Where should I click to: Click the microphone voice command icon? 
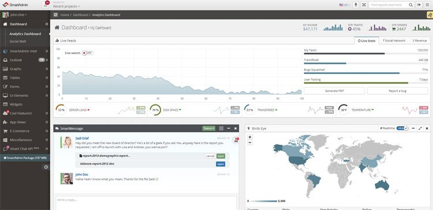(356, 5)
